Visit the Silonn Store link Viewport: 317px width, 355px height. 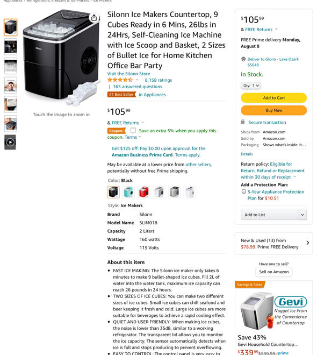click(128, 74)
